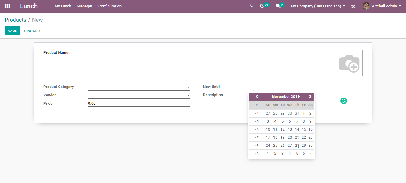
Task: Select November 23 in the calendar
Action: (310, 137)
